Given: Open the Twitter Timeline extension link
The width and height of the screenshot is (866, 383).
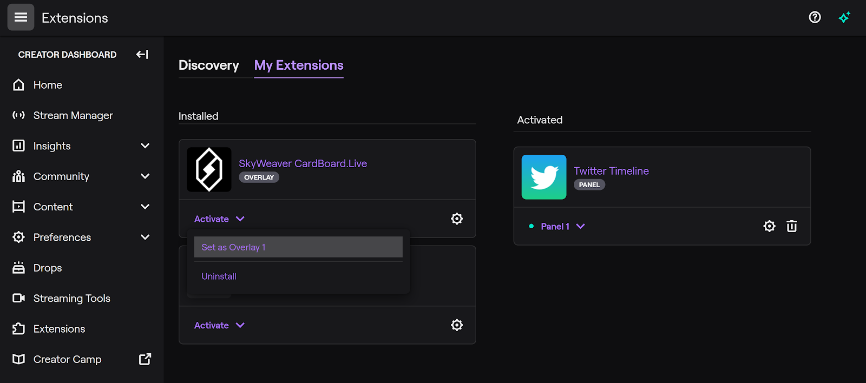Looking at the screenshot, I should (611, 171).
